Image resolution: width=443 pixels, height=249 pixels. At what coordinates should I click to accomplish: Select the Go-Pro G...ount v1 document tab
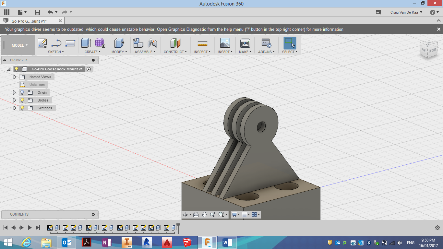click(x=32, y=21)
